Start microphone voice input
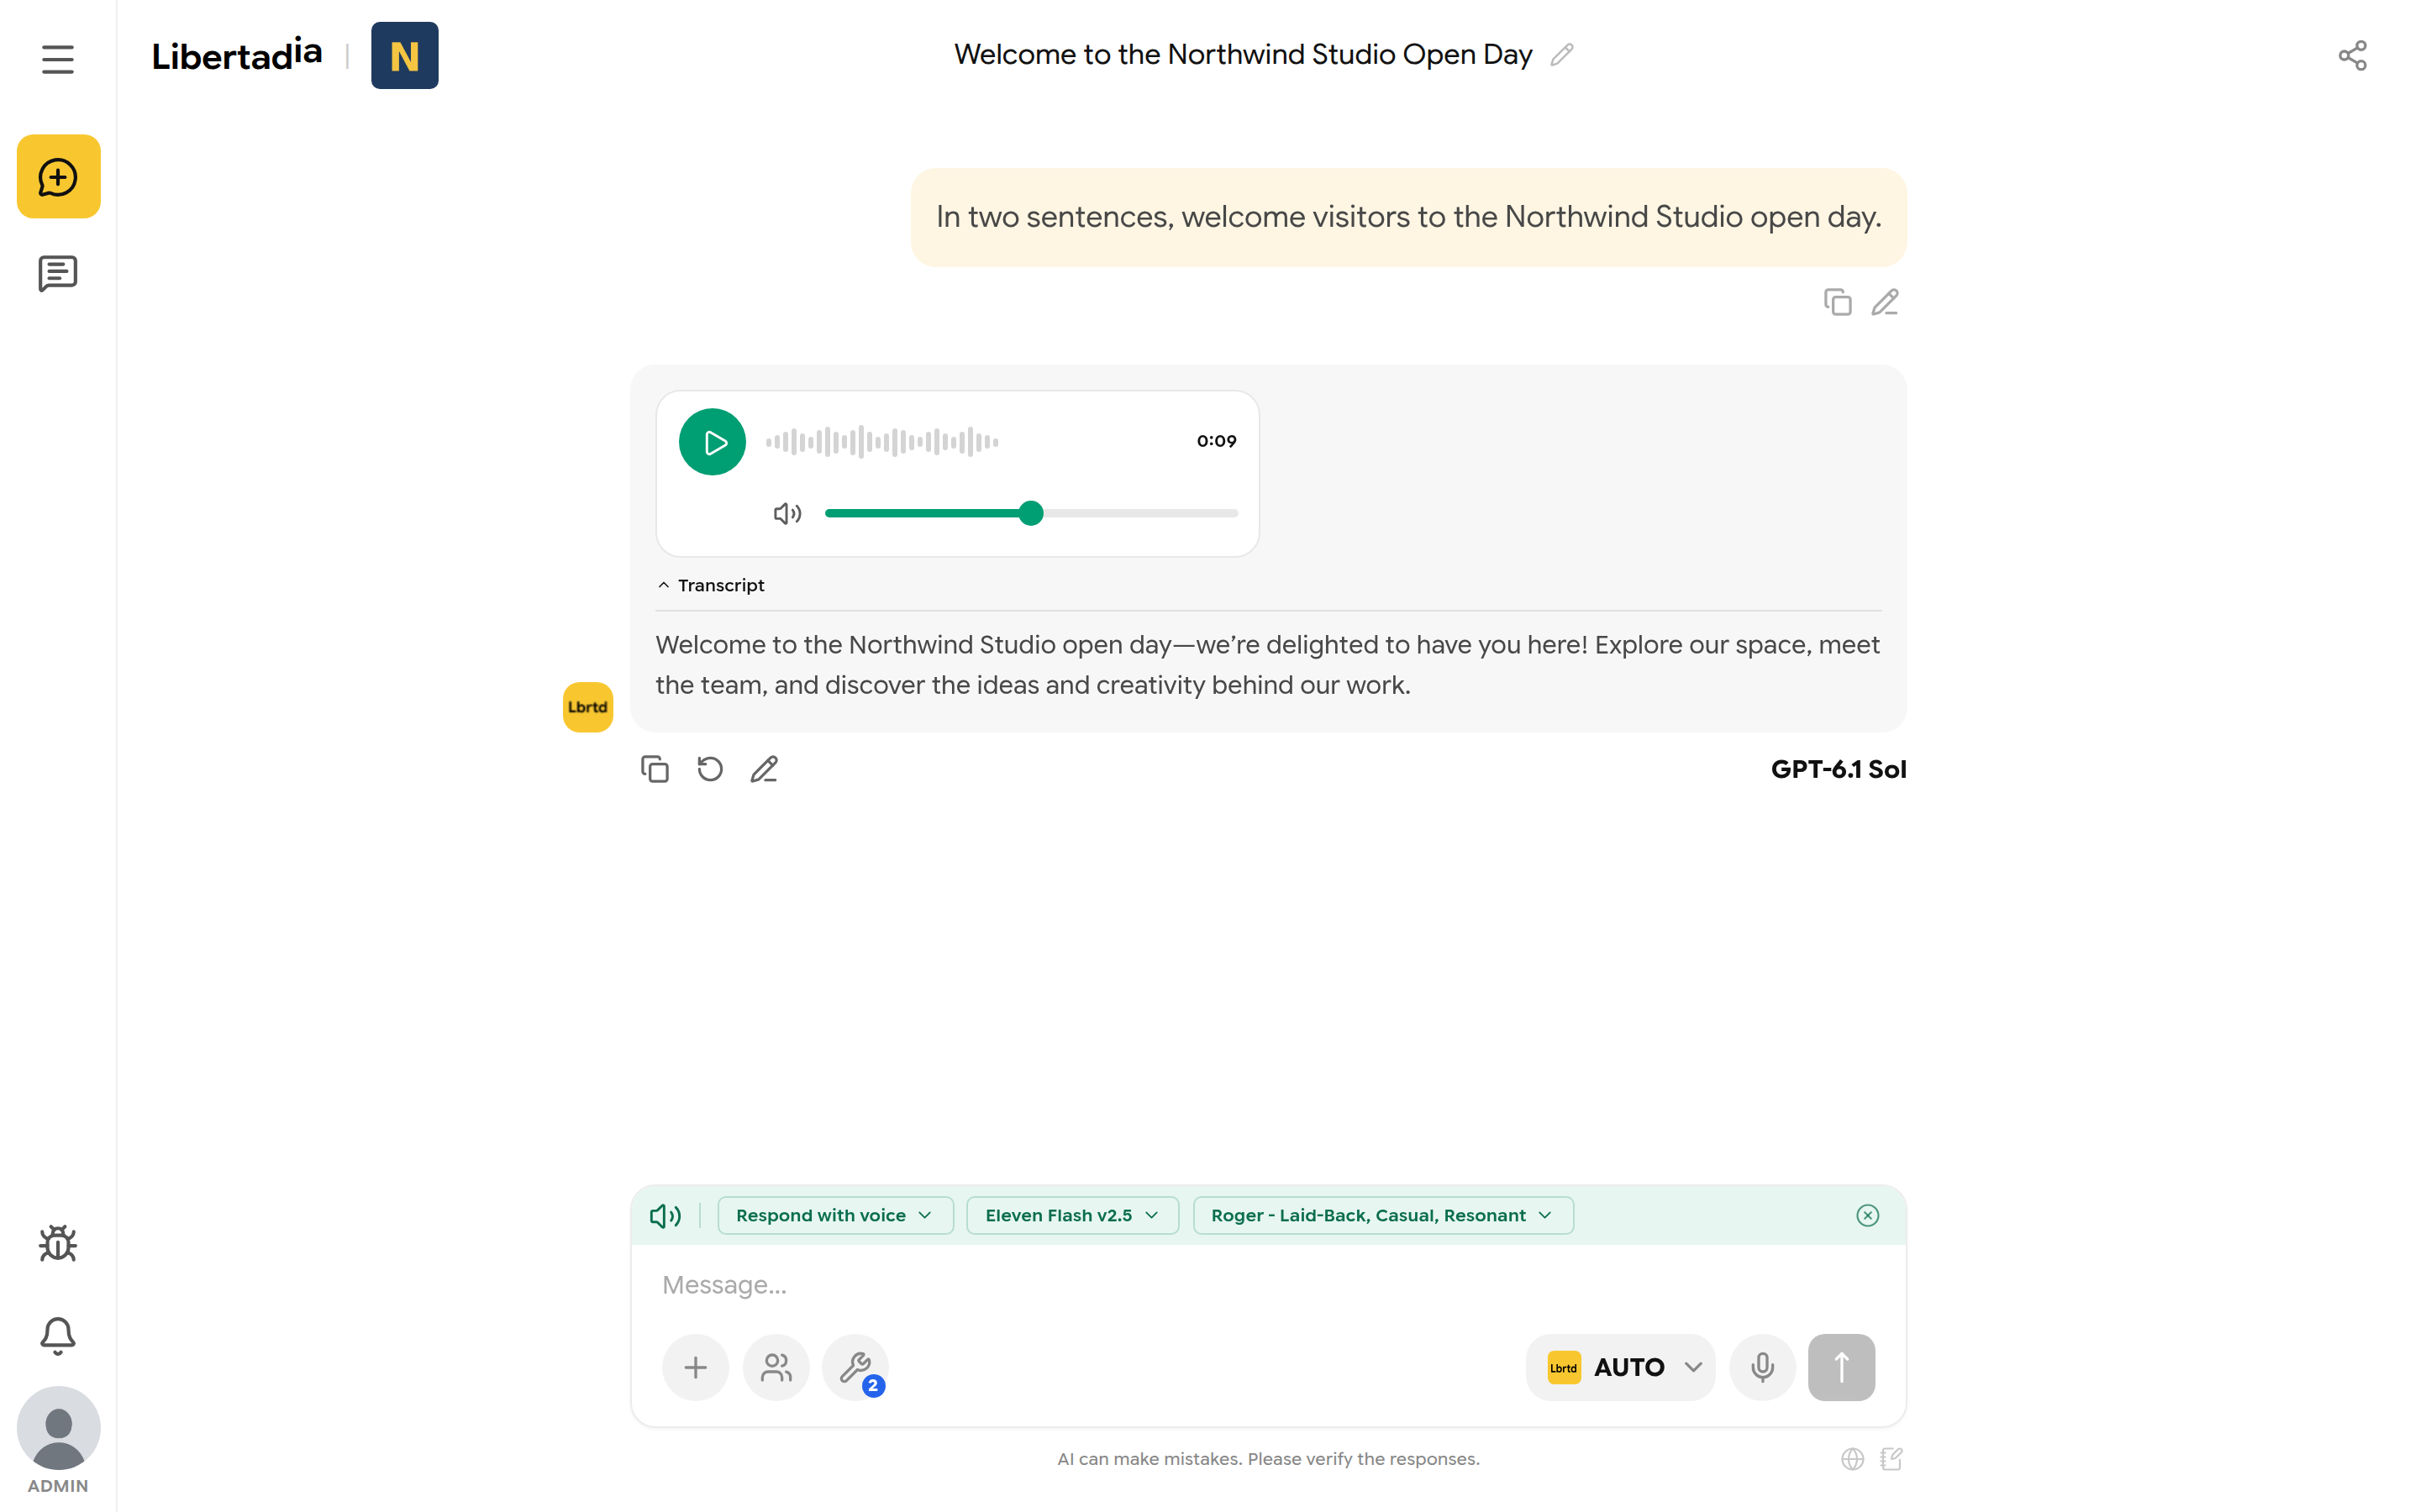 point(1762,1367)
